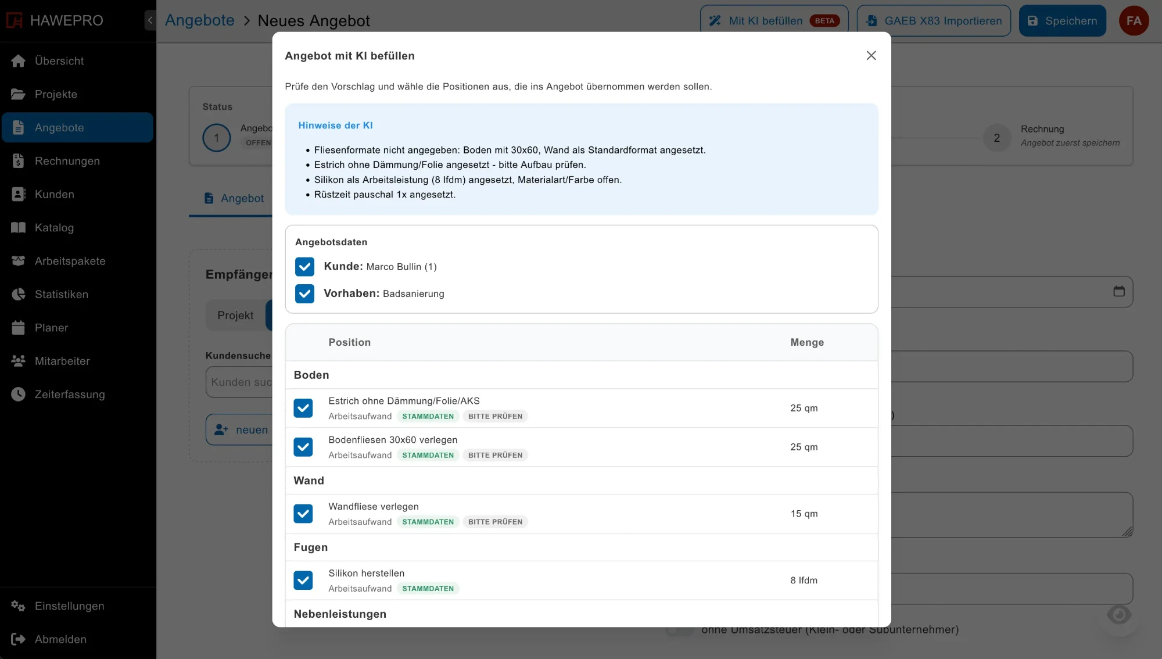
Task: Close the KI befüllen dialog
Action: pyautogui.click(x=871, y=55)
